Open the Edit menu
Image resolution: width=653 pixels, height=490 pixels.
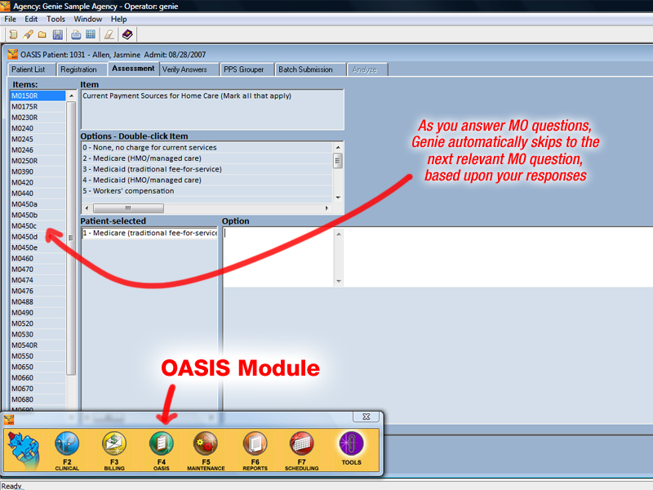(31, 19)
